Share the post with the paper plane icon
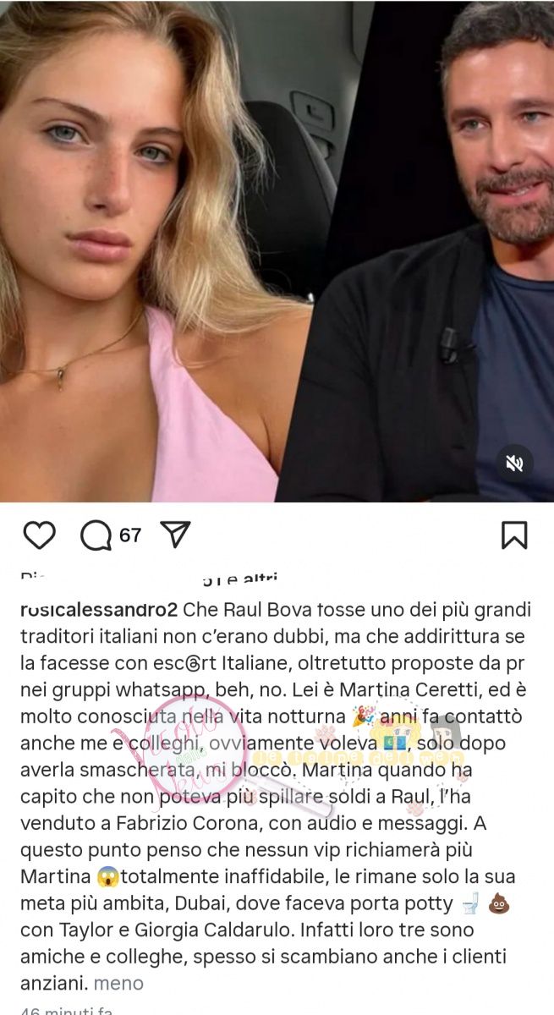This screenshot has height=1015, width=554. pyautogui.click(x=175, y=535)
